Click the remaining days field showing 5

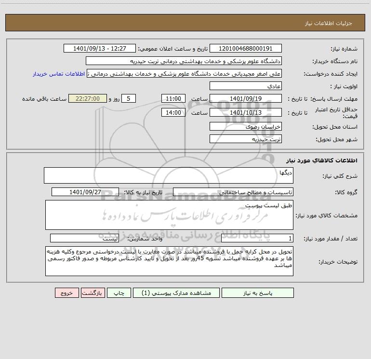click(x=129, y=98)
